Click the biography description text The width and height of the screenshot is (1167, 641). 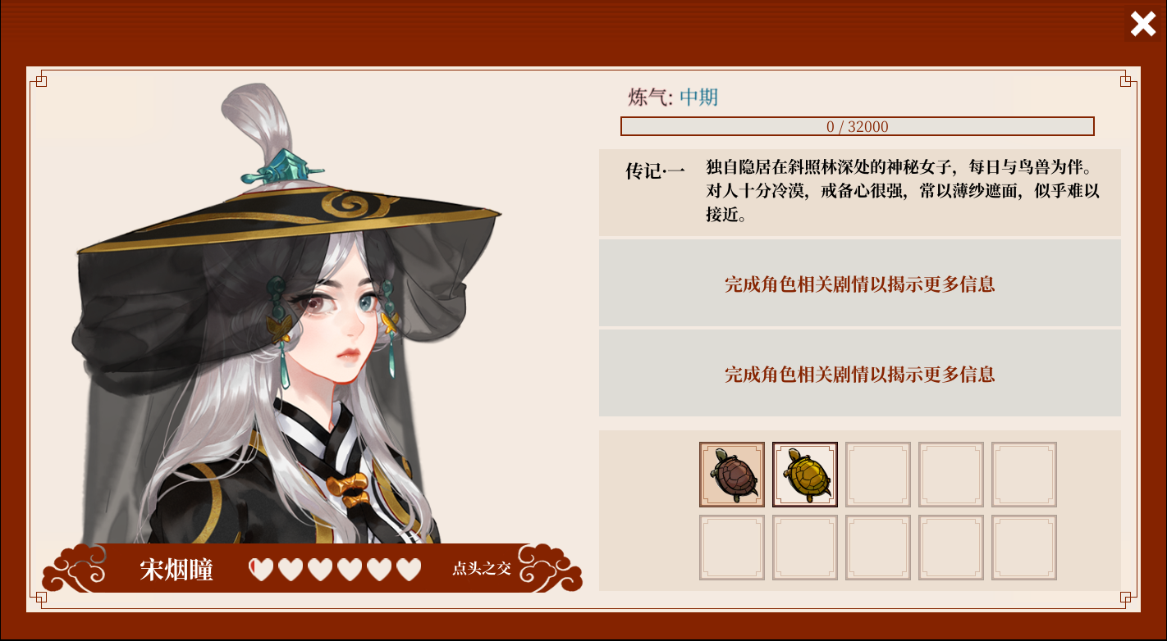pyautogui.click(x=903, y=192)
